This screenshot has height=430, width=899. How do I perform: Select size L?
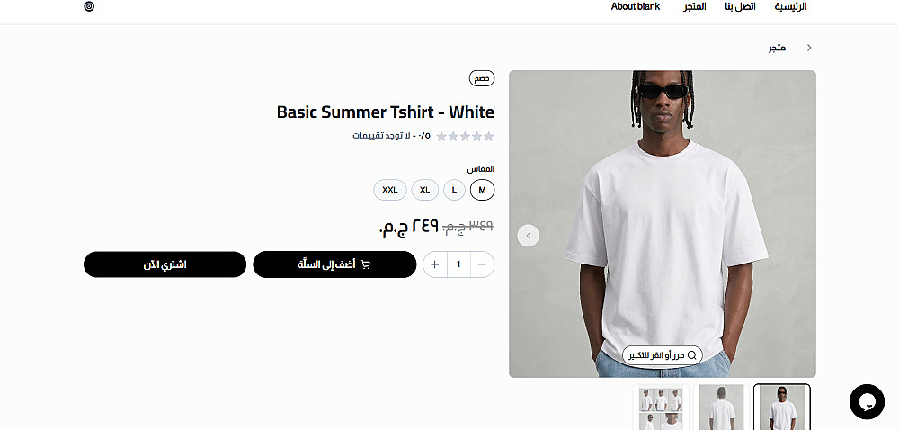(454, 190)
